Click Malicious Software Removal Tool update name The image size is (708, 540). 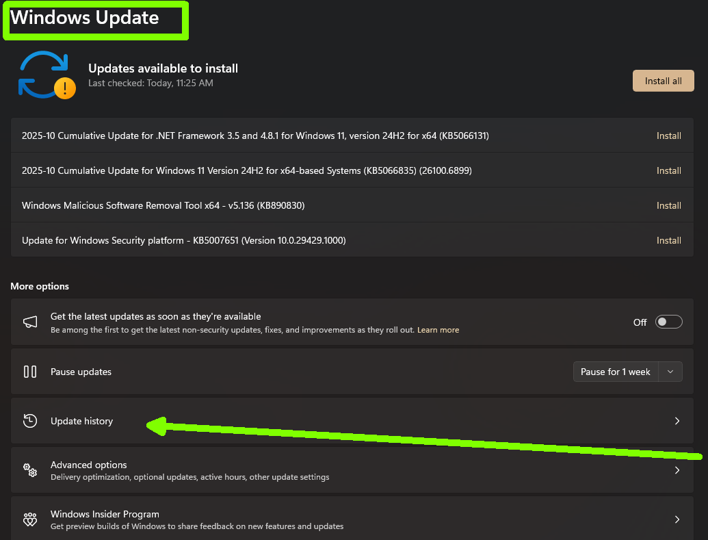coord(163,205)
